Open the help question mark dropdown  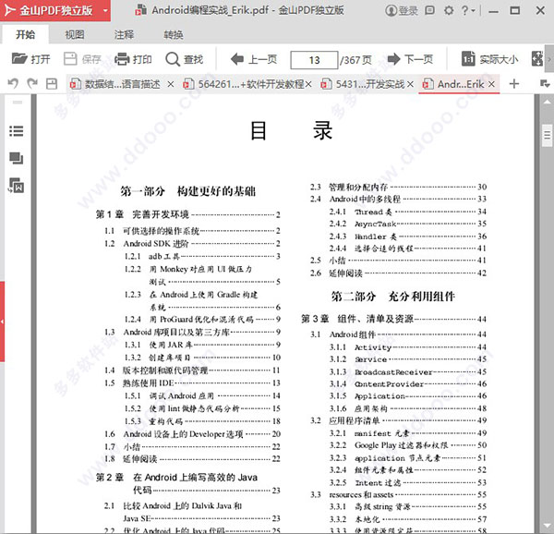[x=468, y=10]
